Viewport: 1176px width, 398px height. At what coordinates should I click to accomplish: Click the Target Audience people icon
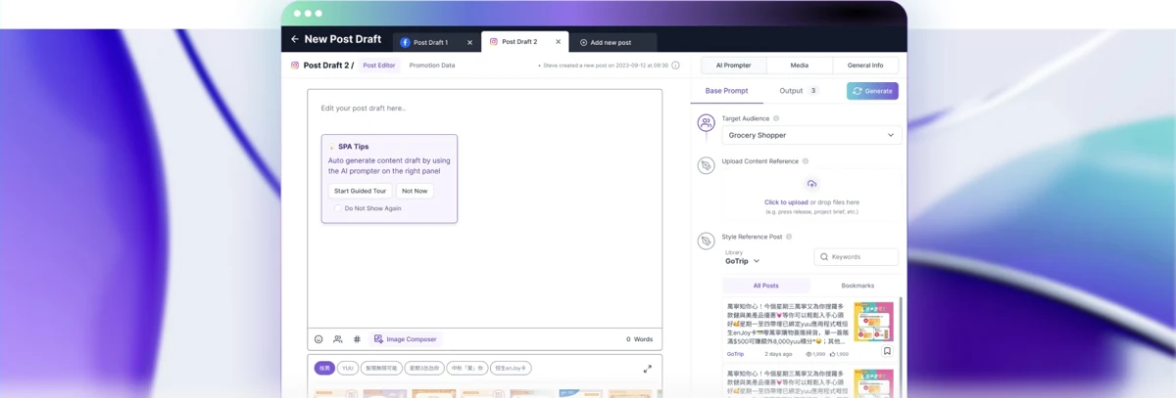click(x=706, y=123)
